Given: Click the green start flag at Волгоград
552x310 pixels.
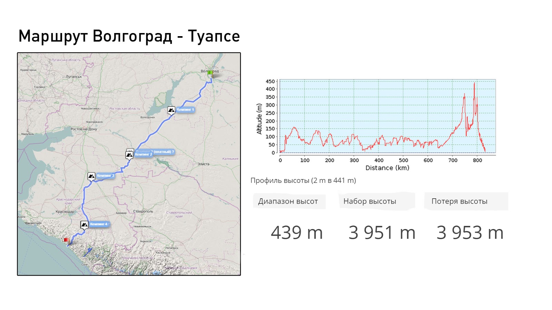Looking at the screenshot, I should 210,74.
